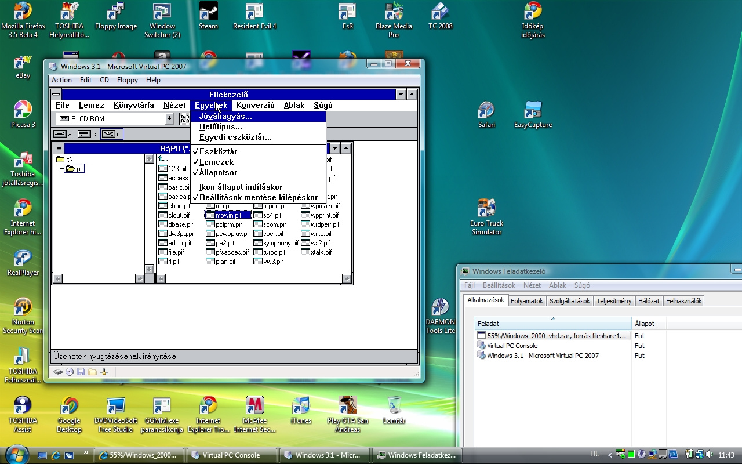
Task: Click Virtual PC floppy status icon
Action: coord(81,372)
